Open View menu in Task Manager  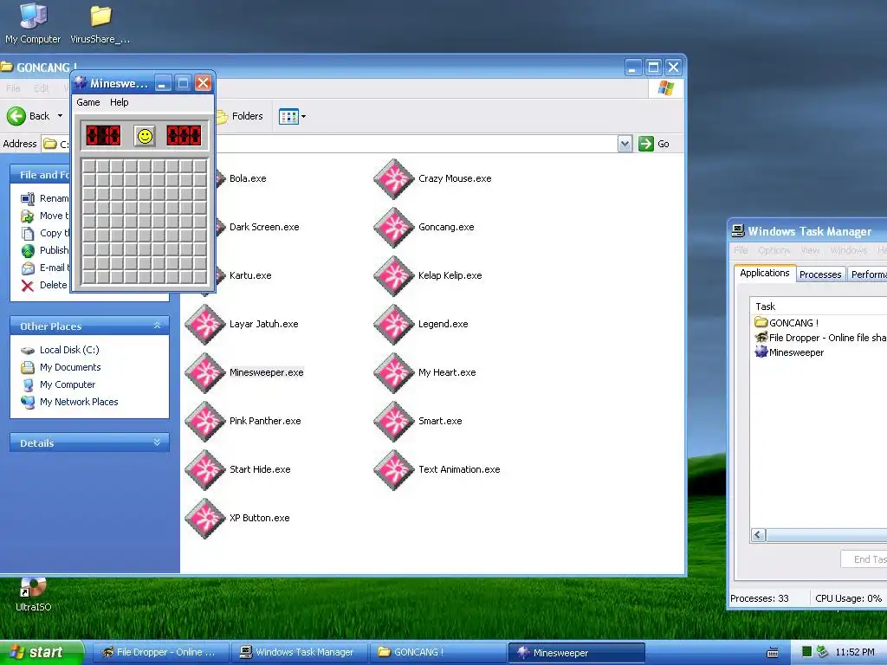click(x=810, y=250)
